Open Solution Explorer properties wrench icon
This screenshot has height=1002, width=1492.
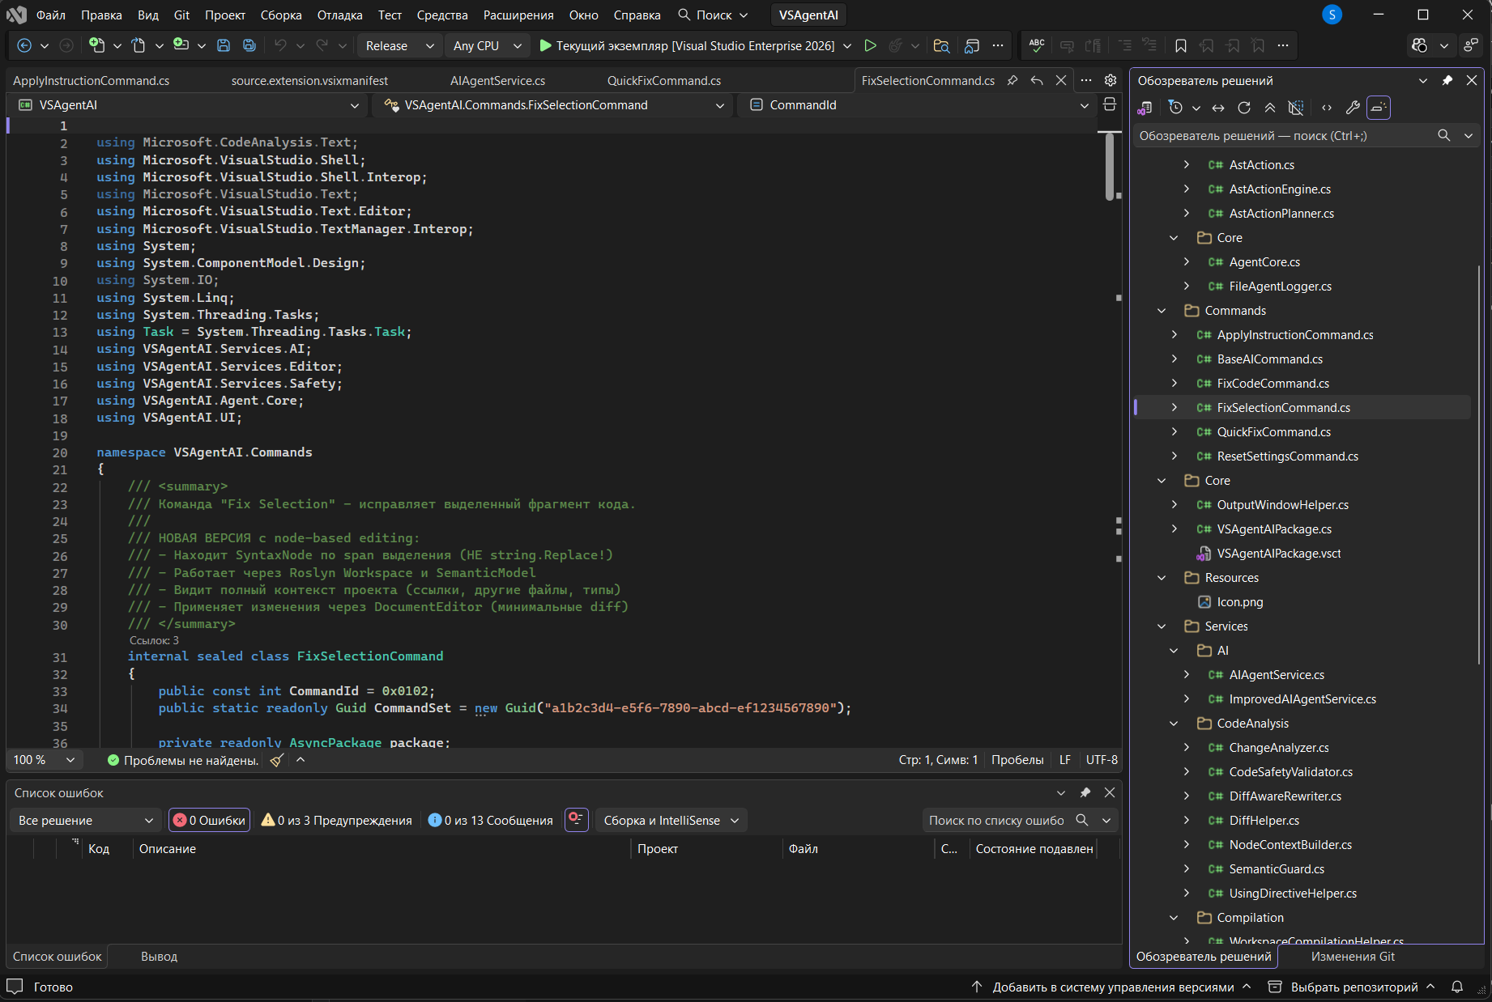click(x=1352, y=108)
